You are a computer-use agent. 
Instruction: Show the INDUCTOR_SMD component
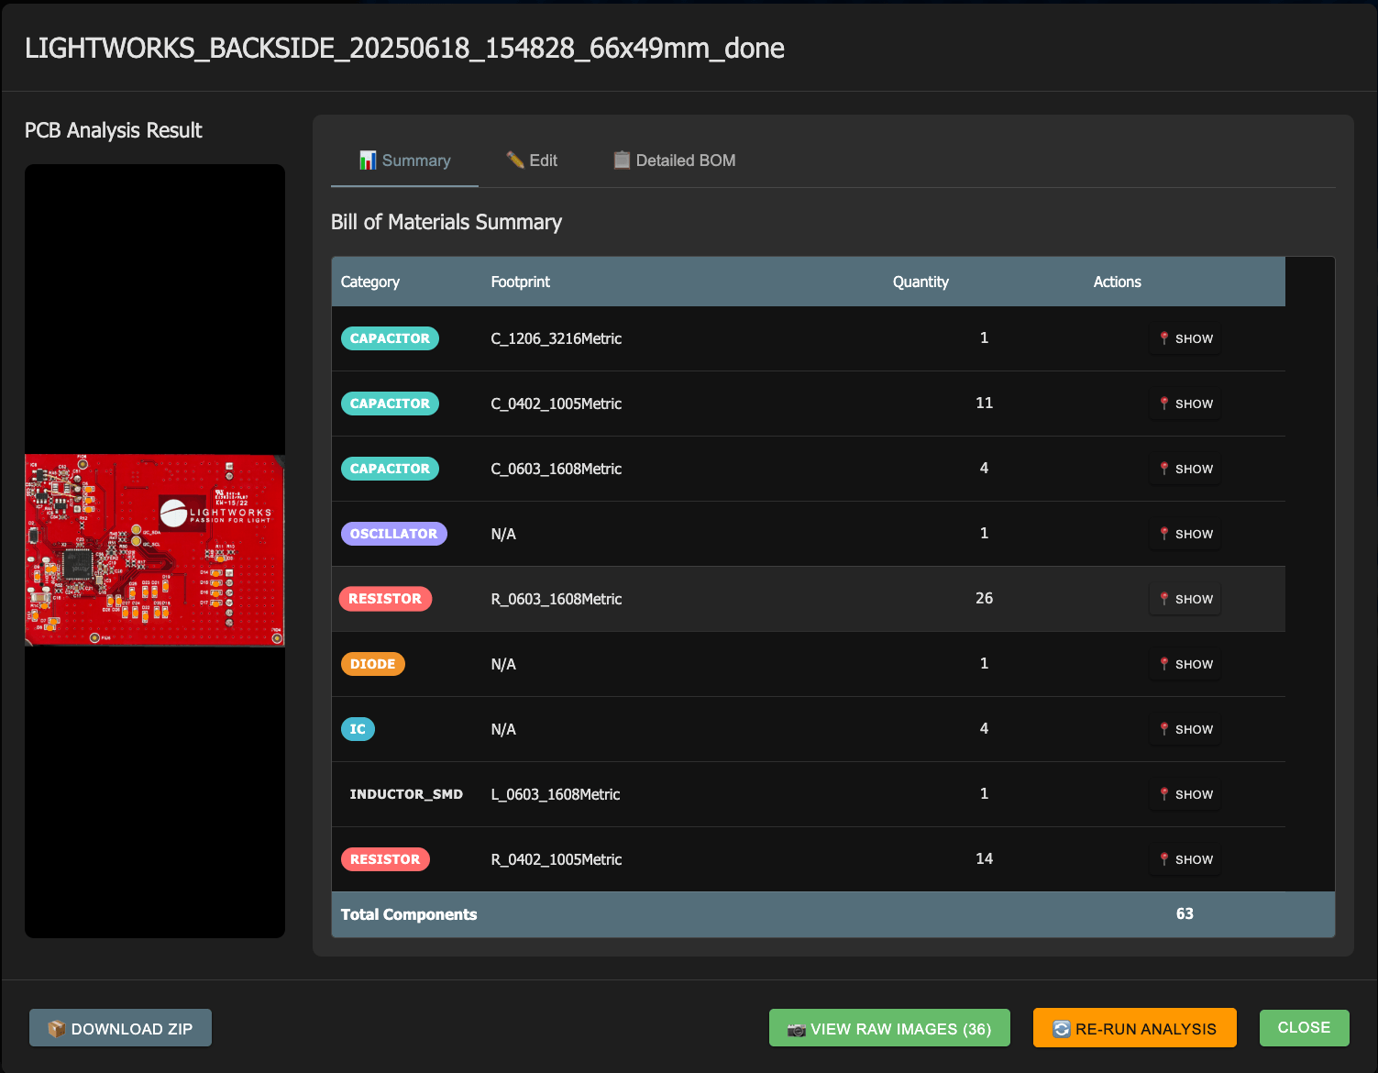(1185, 794)
